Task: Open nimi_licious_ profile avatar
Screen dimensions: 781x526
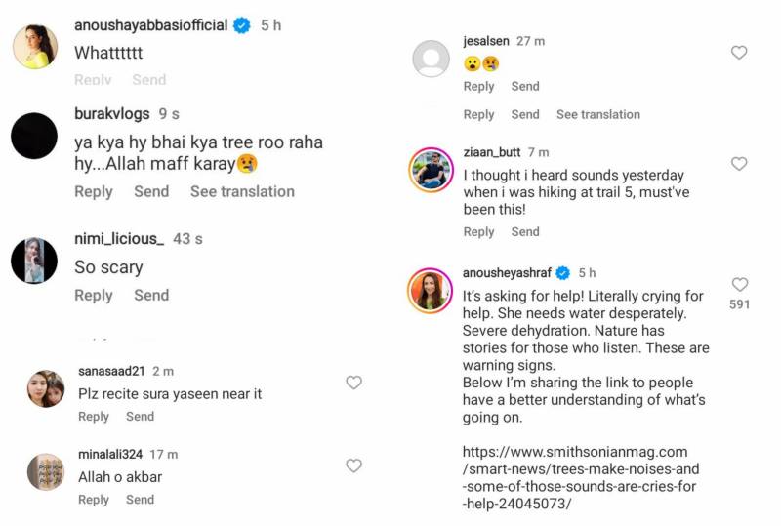Action: 34,261
